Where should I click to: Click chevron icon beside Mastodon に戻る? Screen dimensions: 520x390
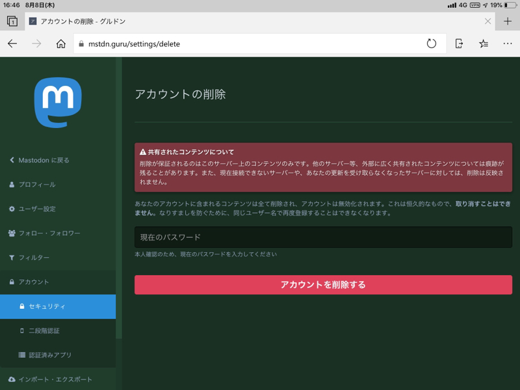point(12,160)
